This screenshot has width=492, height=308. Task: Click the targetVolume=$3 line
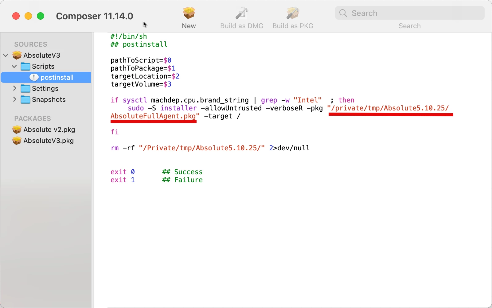point(141,84)
